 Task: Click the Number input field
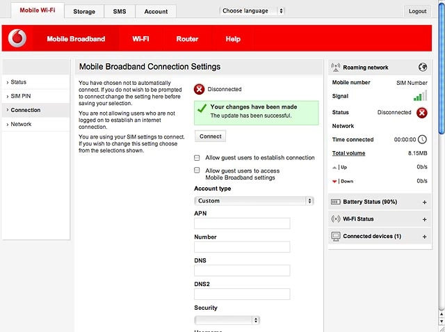(x=242, y=247)
